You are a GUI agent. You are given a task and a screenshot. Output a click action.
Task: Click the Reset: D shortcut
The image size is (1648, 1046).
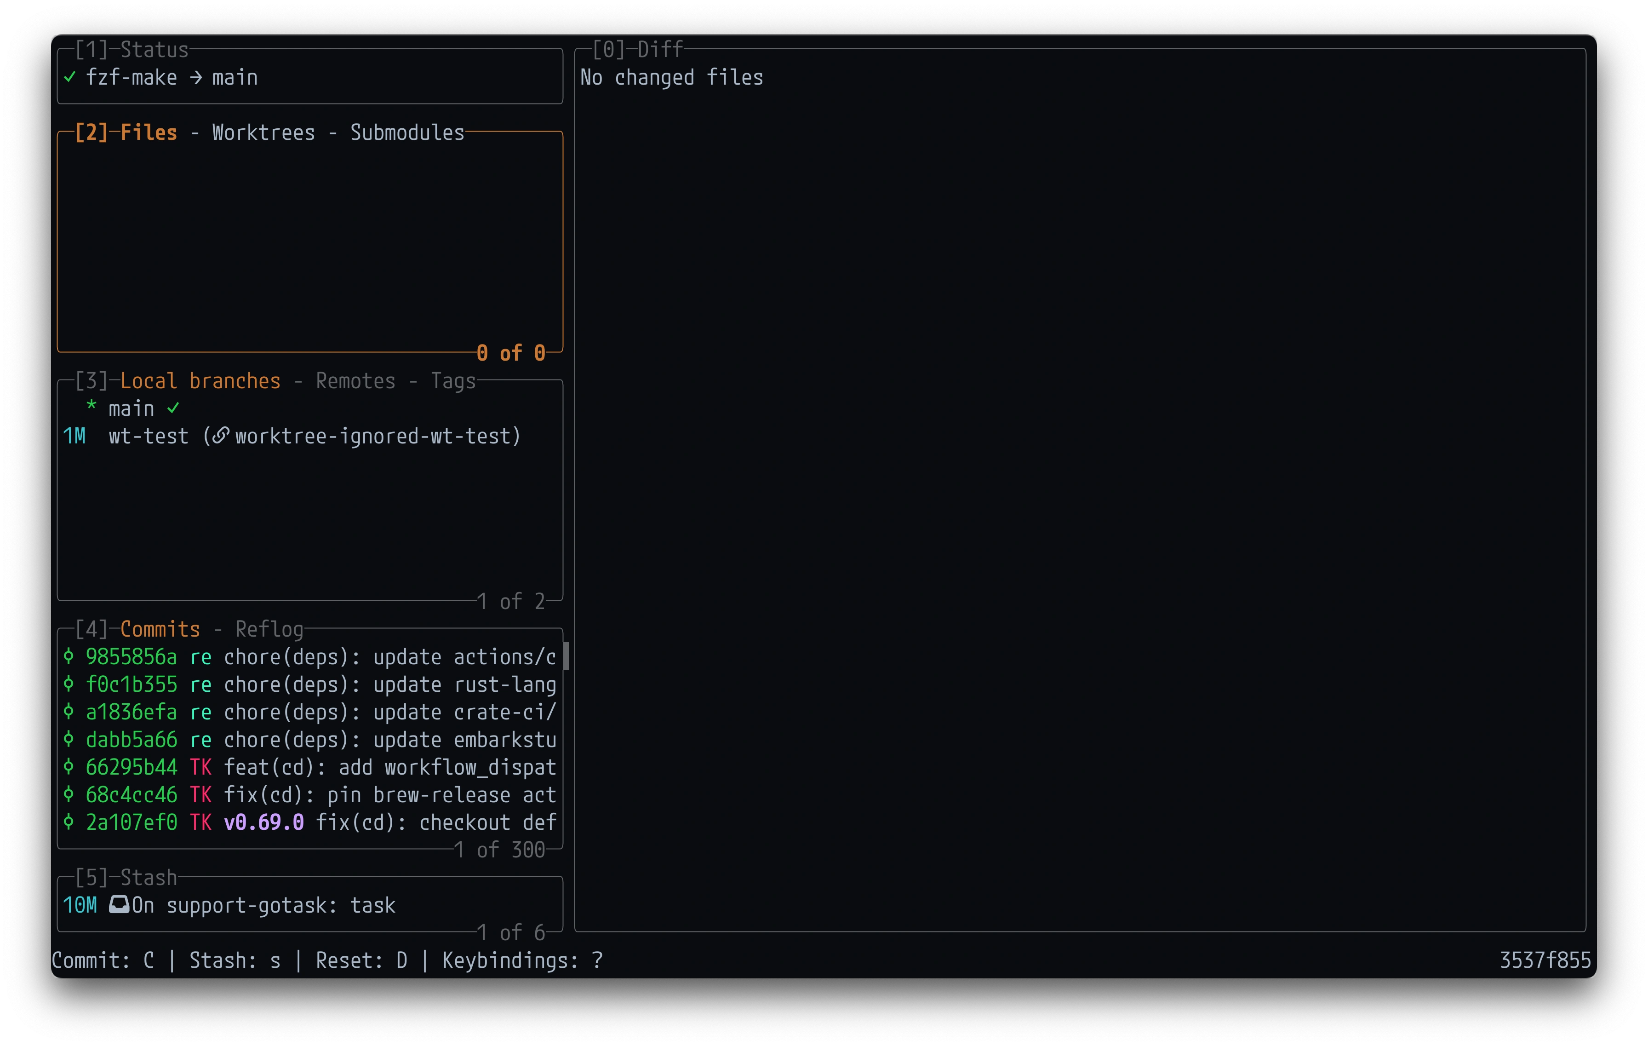[361, 960]
